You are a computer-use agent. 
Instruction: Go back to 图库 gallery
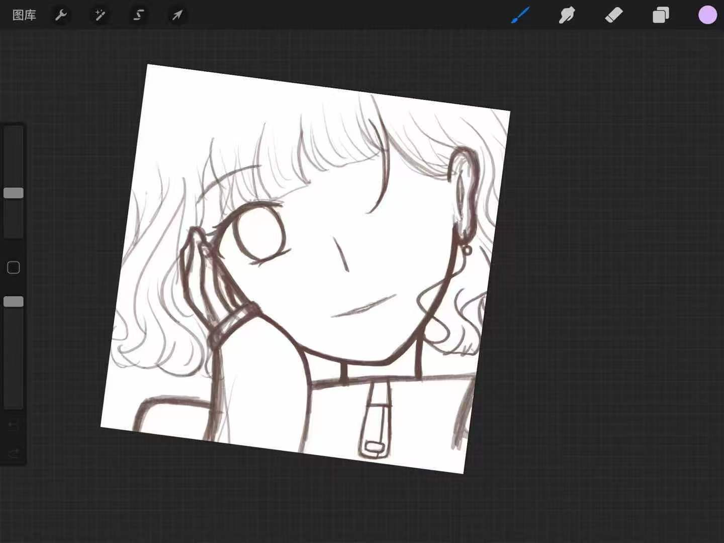pos(24,15)
